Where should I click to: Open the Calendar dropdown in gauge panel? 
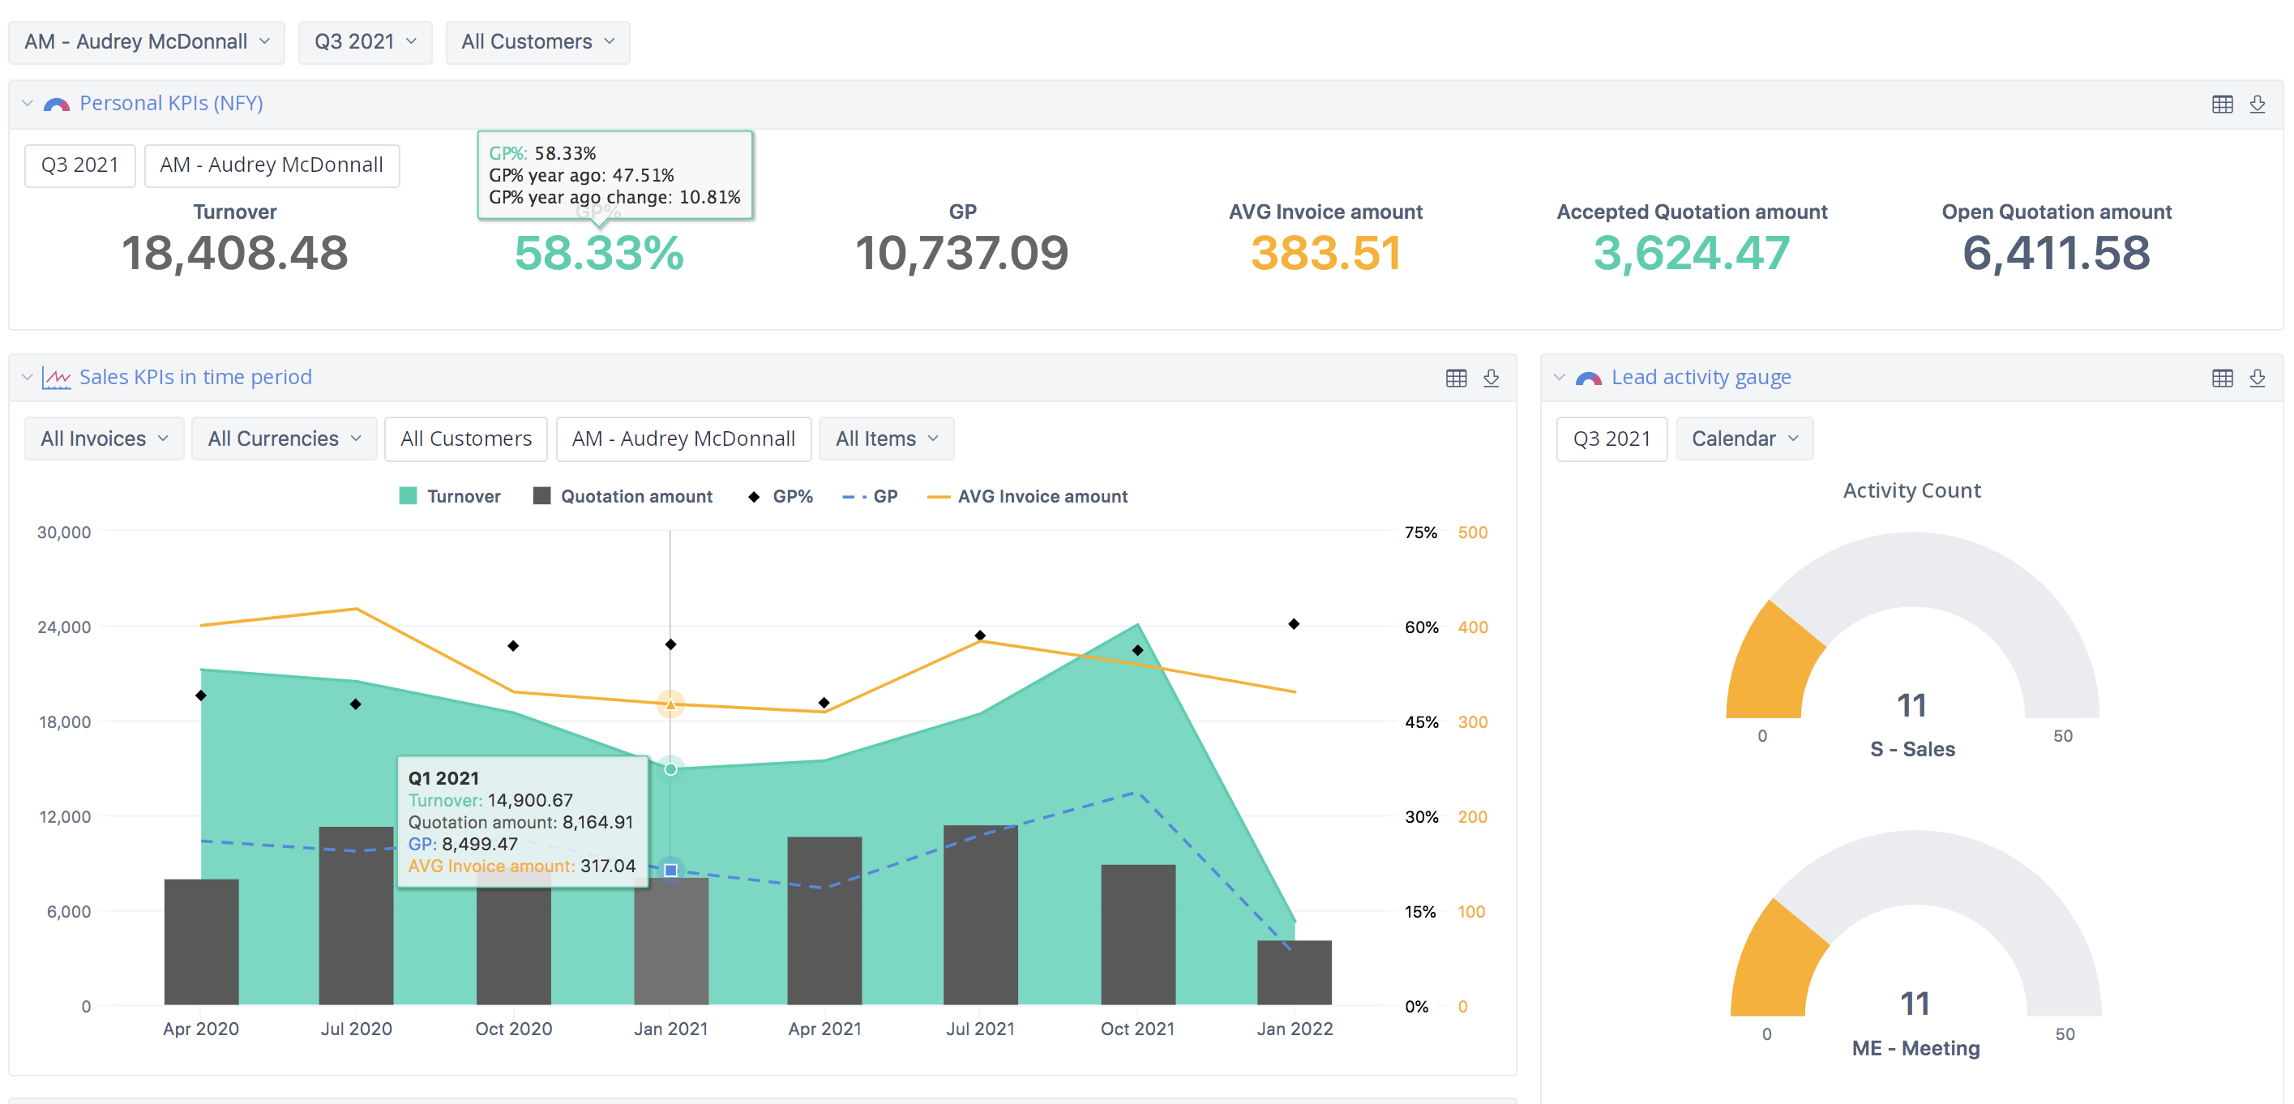point(1744,438)
